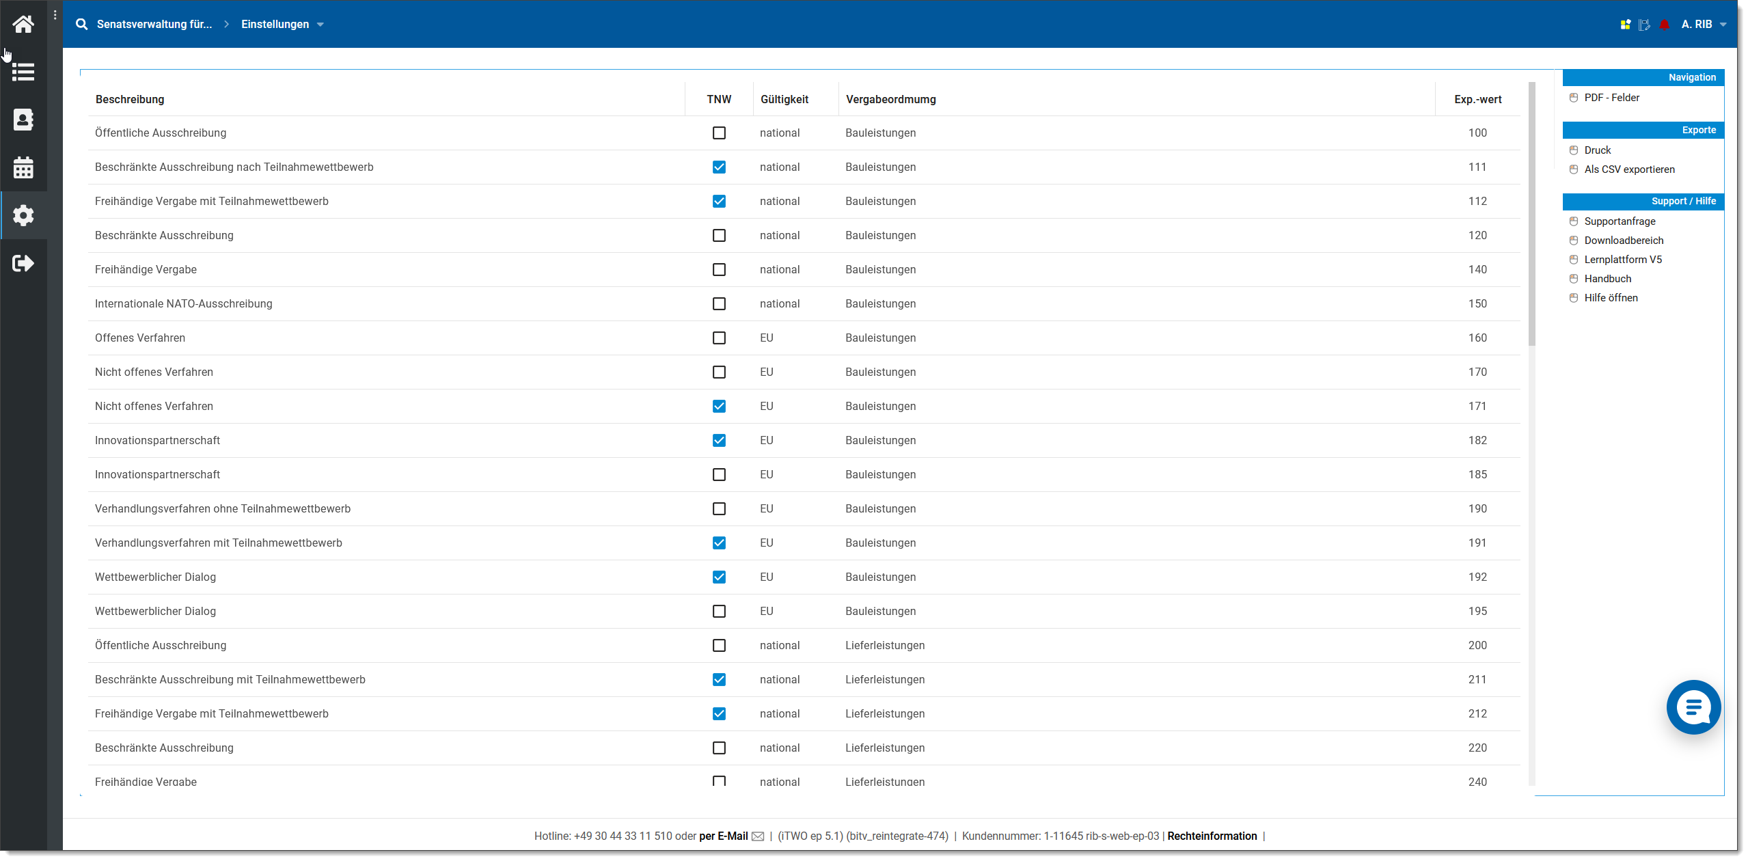Open the contacts sidebar icon
Viewport: 1748px width, 861px height.
23,120
